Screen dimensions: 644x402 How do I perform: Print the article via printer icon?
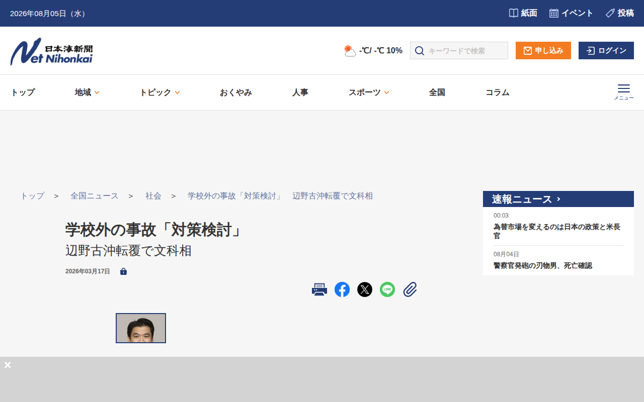(319, 289)
